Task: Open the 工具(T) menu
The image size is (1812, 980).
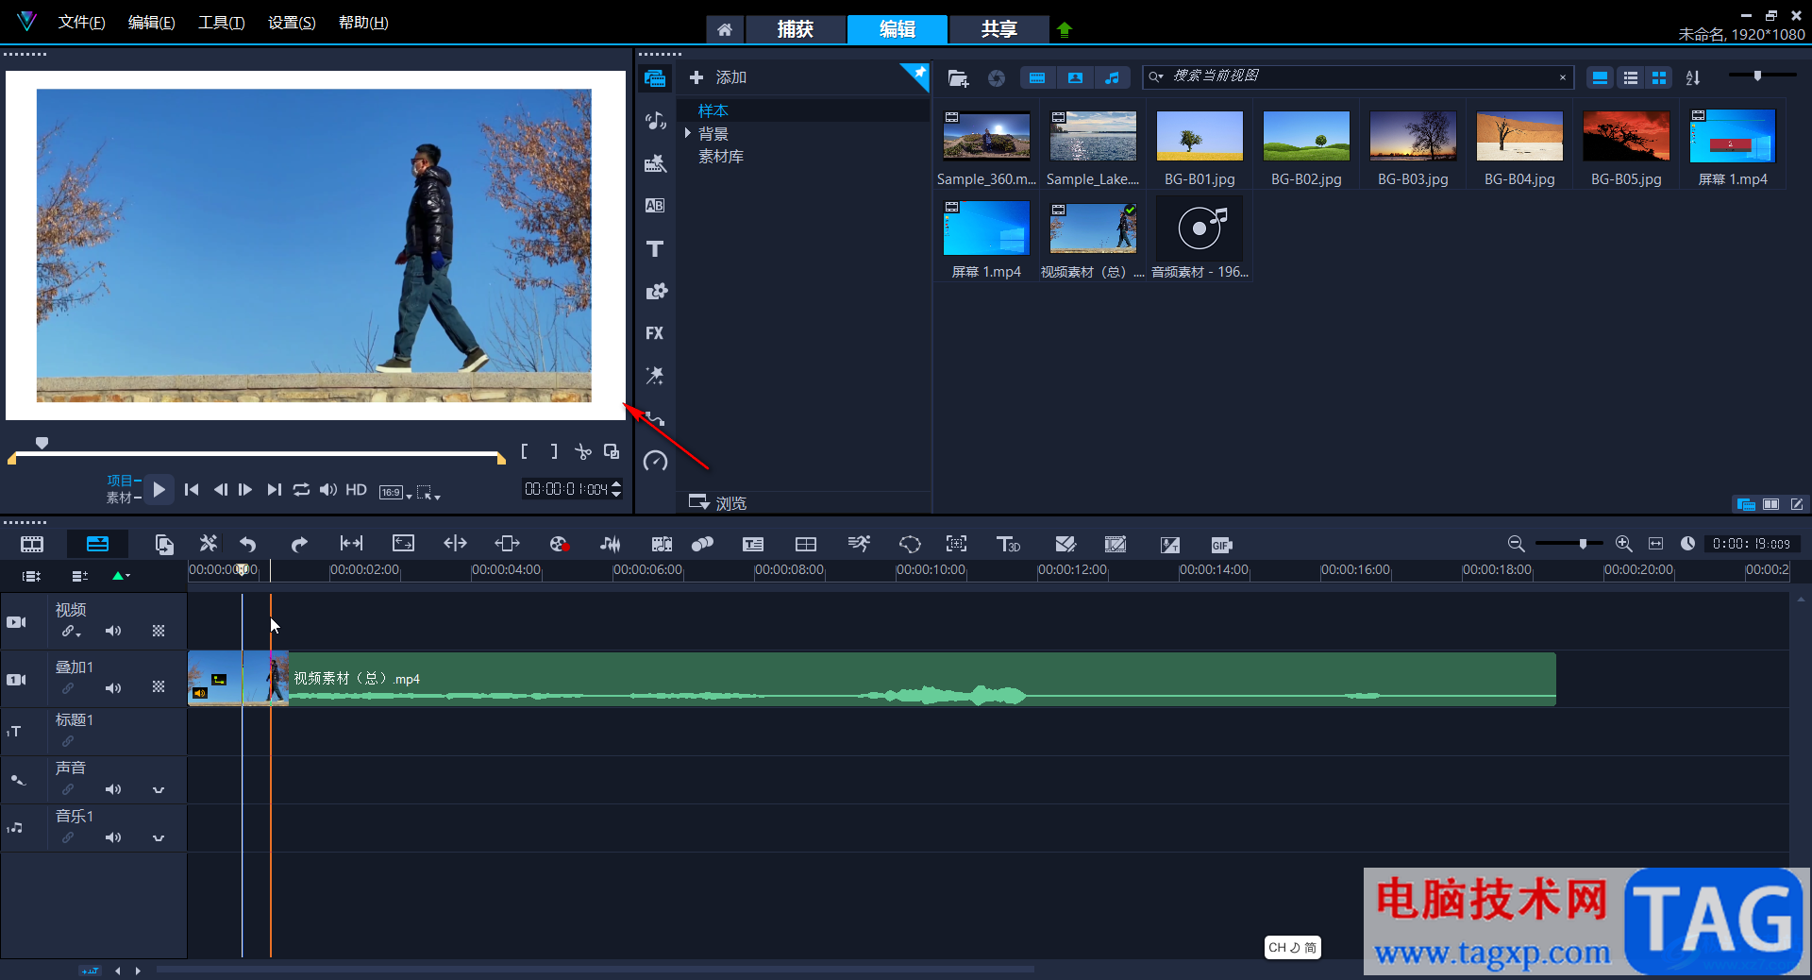Action: [221, 22]
